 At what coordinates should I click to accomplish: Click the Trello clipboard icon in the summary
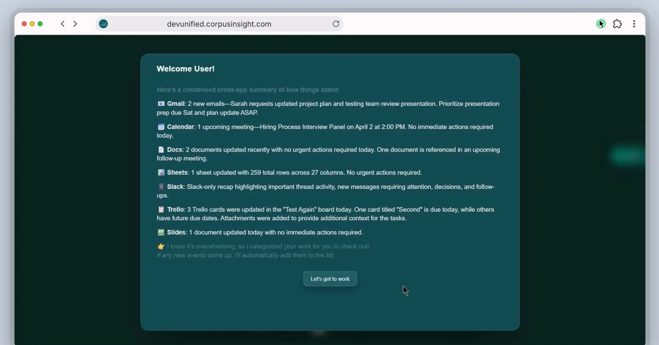point(161,209)
